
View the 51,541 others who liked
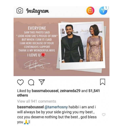point(58,93)
